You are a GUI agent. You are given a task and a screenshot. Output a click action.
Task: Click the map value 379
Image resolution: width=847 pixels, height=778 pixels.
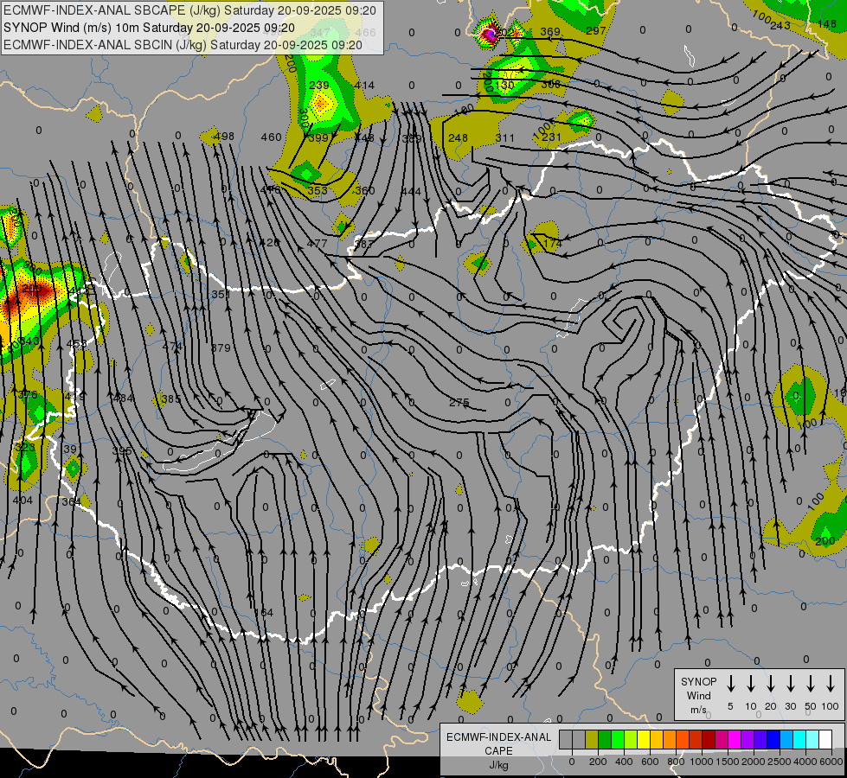[221, 348]
